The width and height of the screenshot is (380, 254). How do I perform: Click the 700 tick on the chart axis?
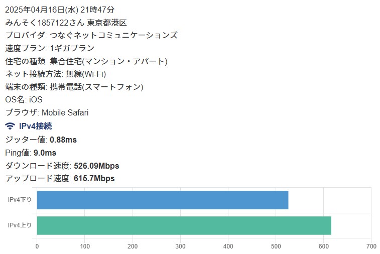pos(371,246)
